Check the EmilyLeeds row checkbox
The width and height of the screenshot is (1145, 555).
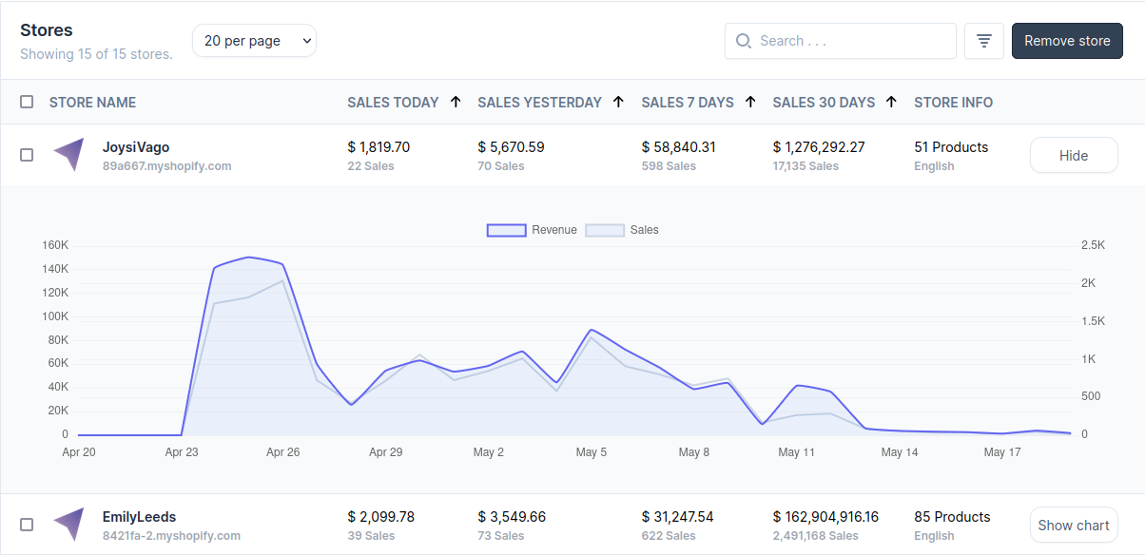click(x=27, y=525)
